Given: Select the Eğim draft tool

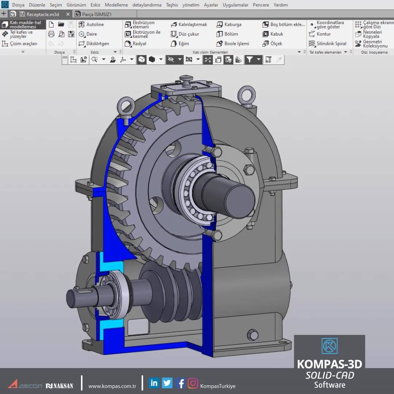Looking at the screenshot, I should 179,43.
